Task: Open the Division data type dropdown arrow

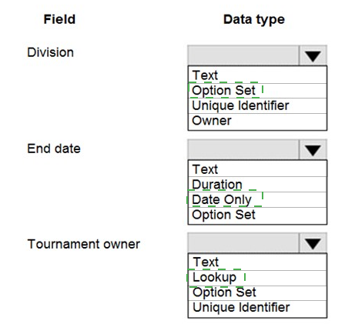Action: 313,55
